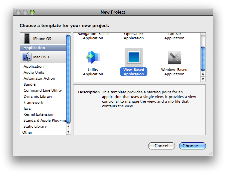Select Standard Apple Plug-ins category

tap(43, 120)
